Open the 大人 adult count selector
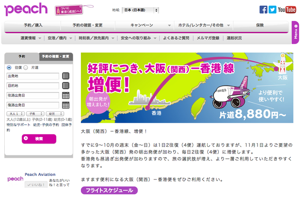303x199 pixels. click(x=16, y=114)
